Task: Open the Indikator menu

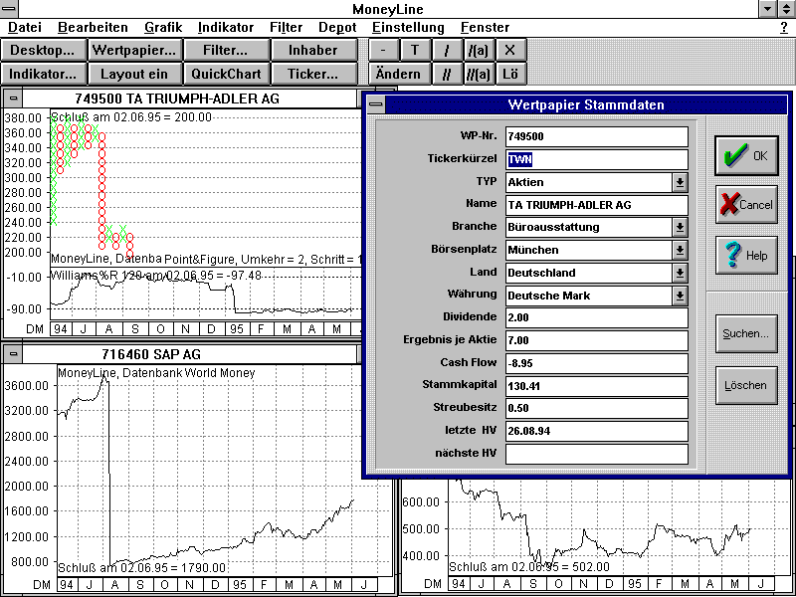Action: 226,27
